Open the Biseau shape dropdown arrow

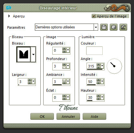tap(33, 54)
